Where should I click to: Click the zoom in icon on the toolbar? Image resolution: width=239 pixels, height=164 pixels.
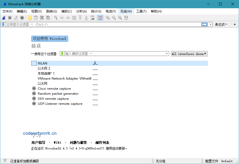(108, 18)
